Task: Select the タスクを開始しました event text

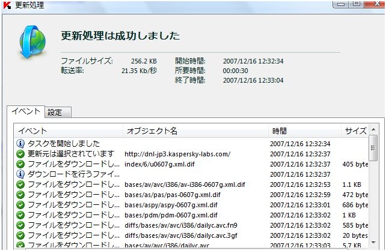Action: click(64, 144)
